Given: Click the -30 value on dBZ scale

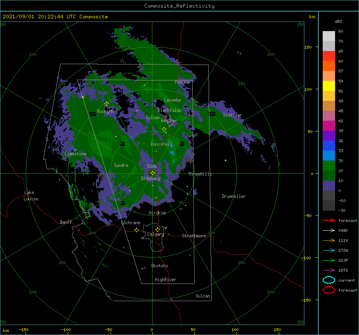Looking at the screenshot, I should pos(342,210).
